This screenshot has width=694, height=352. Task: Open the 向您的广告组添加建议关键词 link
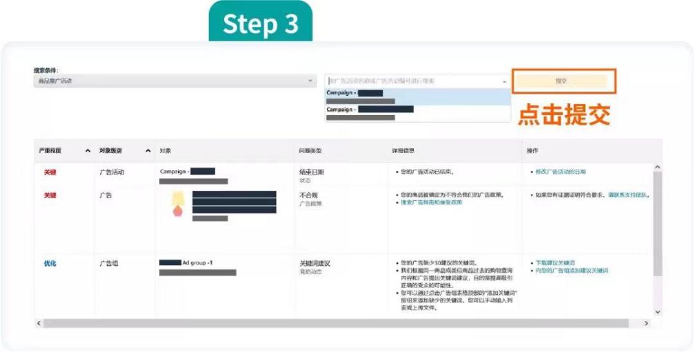571,270
